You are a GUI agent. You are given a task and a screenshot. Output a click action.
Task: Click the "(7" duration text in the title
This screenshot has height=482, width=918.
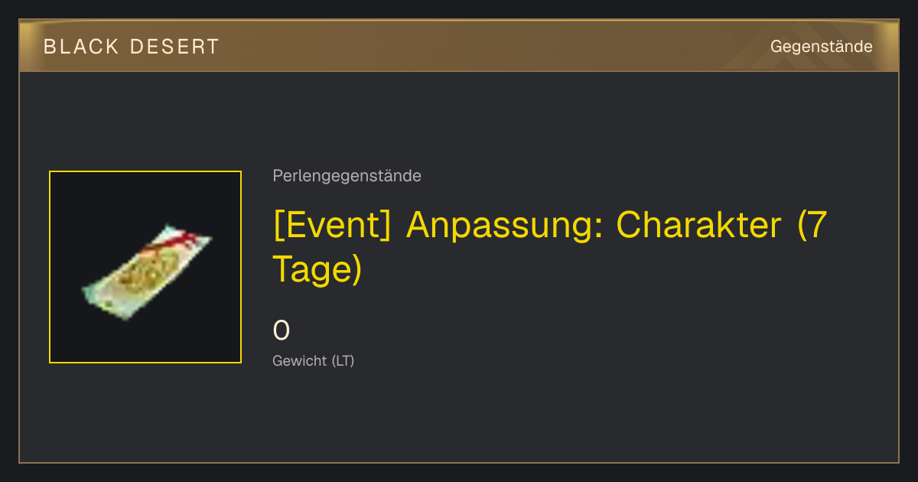pos(812,225)
